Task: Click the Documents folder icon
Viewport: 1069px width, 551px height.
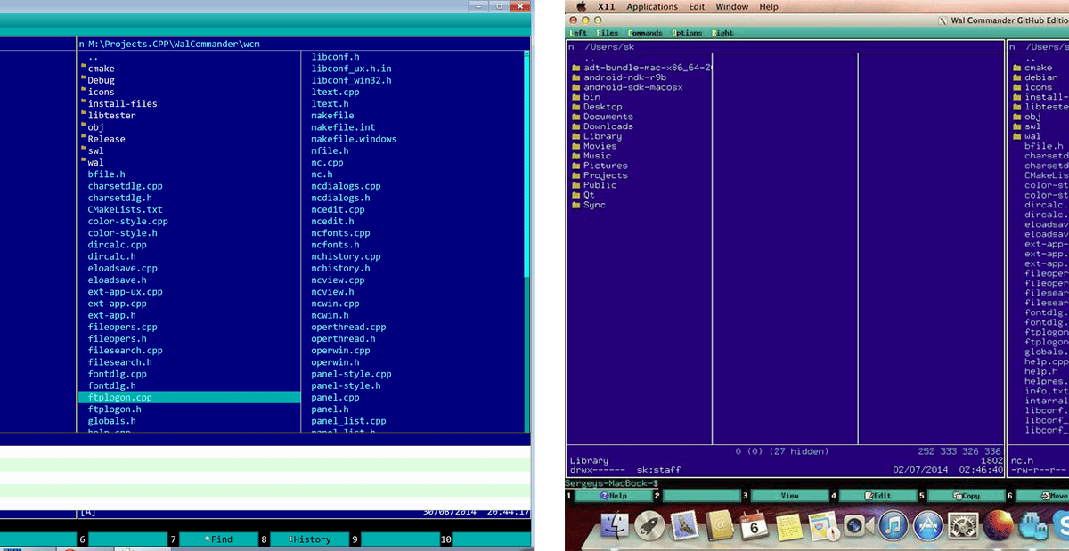Action: [576, 117]
